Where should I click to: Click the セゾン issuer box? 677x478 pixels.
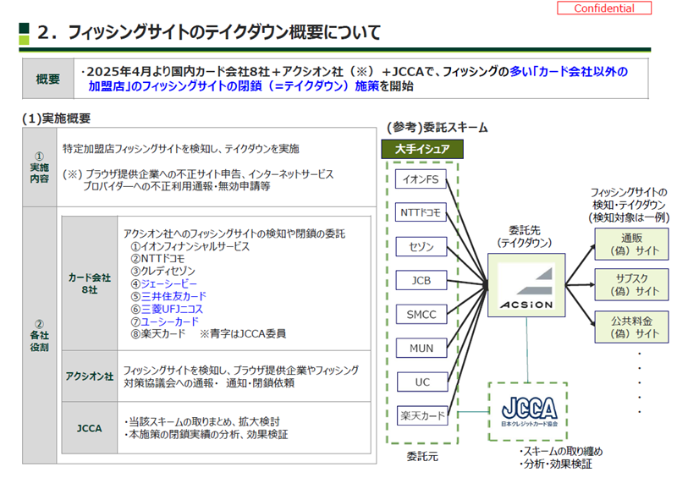tap(421, 247)
